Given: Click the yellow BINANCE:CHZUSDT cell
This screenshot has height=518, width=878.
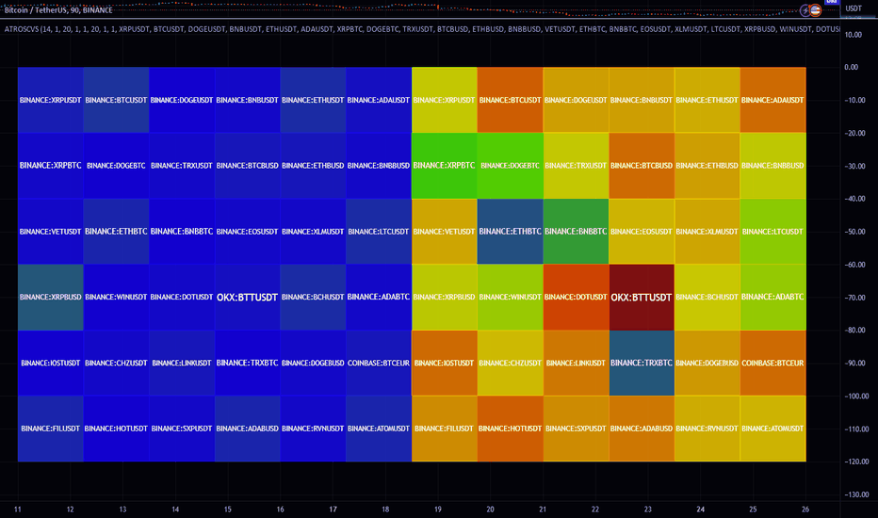Looking at the screenshot, I should (x=510, y=363).
